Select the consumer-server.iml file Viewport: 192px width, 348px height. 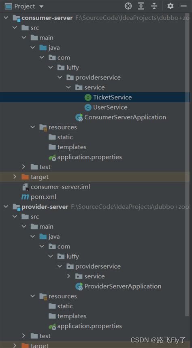56,187
